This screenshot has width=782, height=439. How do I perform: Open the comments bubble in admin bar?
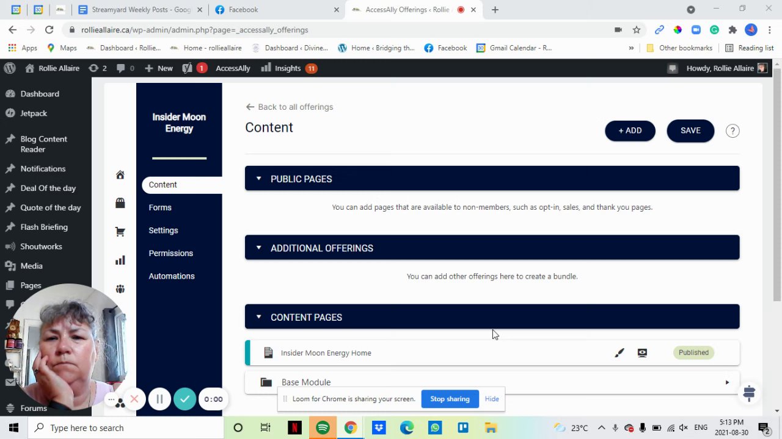point(125,68)
